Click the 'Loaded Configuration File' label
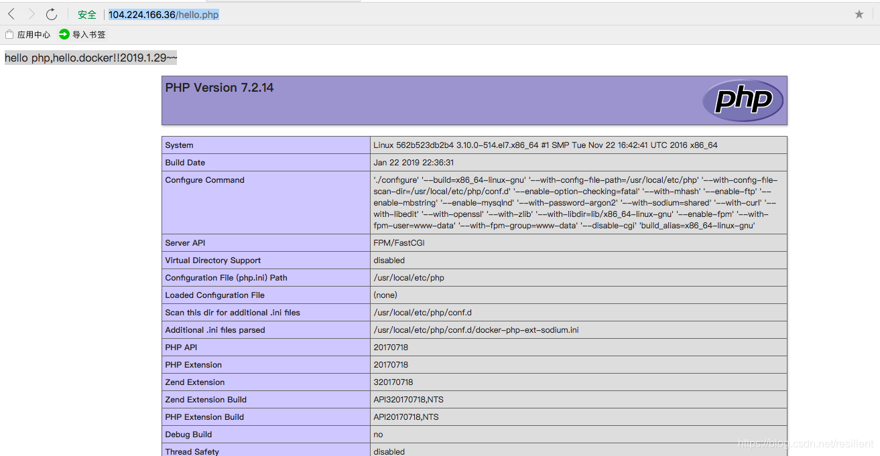 (x=214, y=295)
